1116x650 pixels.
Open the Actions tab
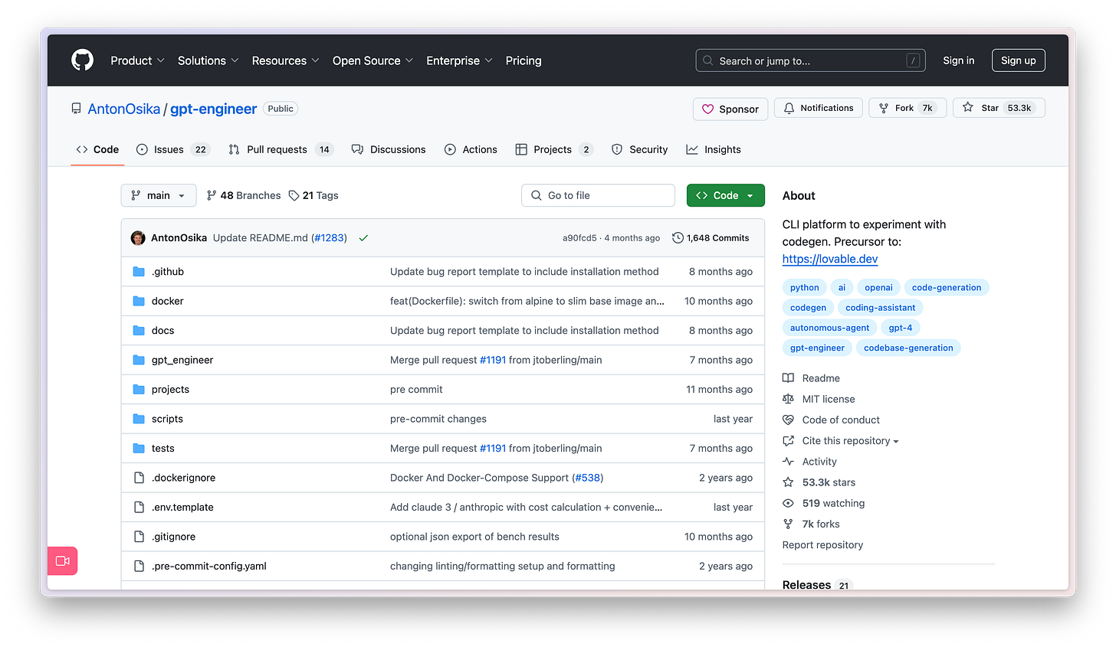(x=471, y=149)
